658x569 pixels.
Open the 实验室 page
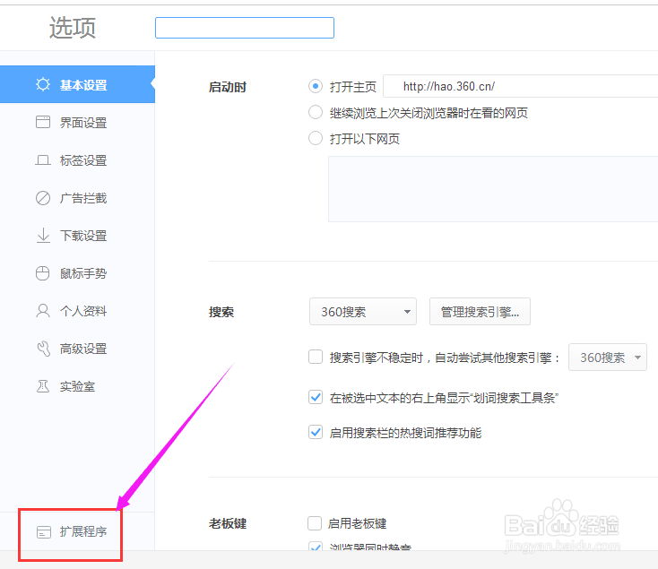77,386
